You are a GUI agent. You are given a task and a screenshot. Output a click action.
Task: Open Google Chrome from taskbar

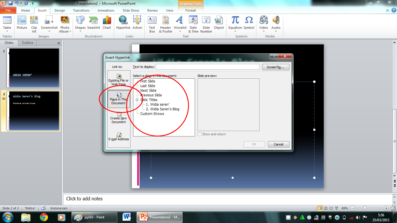[x=44, y=217]
